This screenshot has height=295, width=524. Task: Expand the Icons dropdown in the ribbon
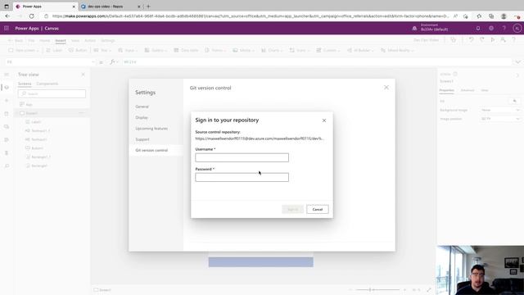pyautogui.click(x=300, y=50)
